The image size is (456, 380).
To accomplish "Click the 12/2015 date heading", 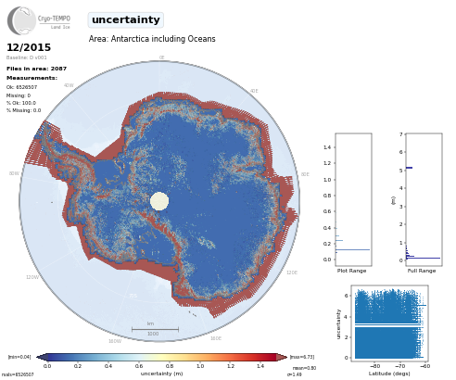I will point(29,47).
